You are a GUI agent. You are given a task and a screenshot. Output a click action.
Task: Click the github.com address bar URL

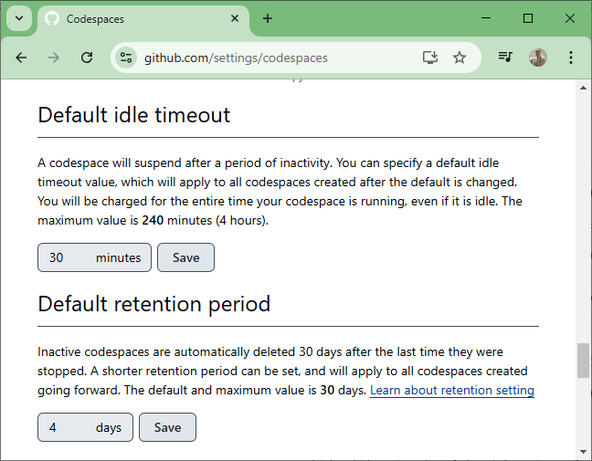pos(236,58)
